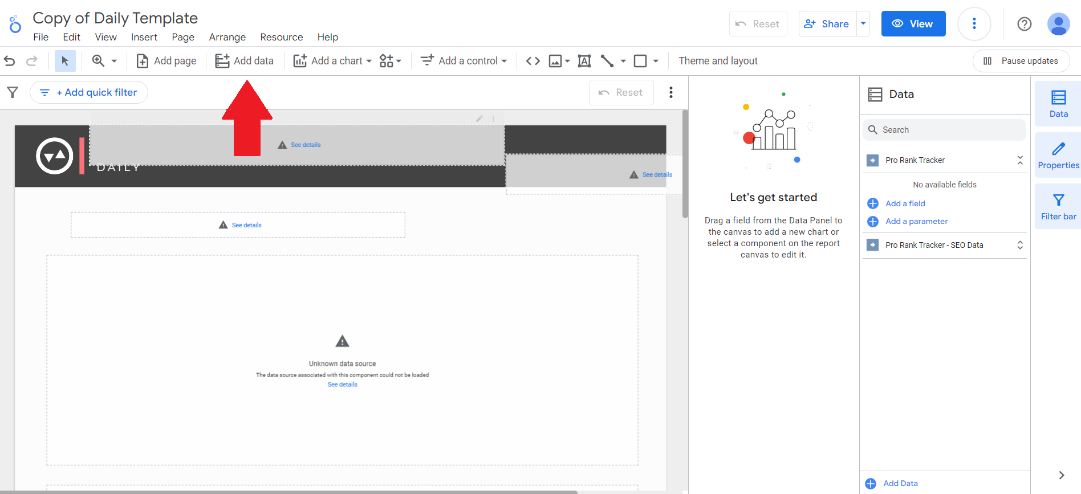The height and width of the screenshot is (494, 1081).
Task: Click the community visualizations icon
Action: pyautogui.click(x=391, y=60)
